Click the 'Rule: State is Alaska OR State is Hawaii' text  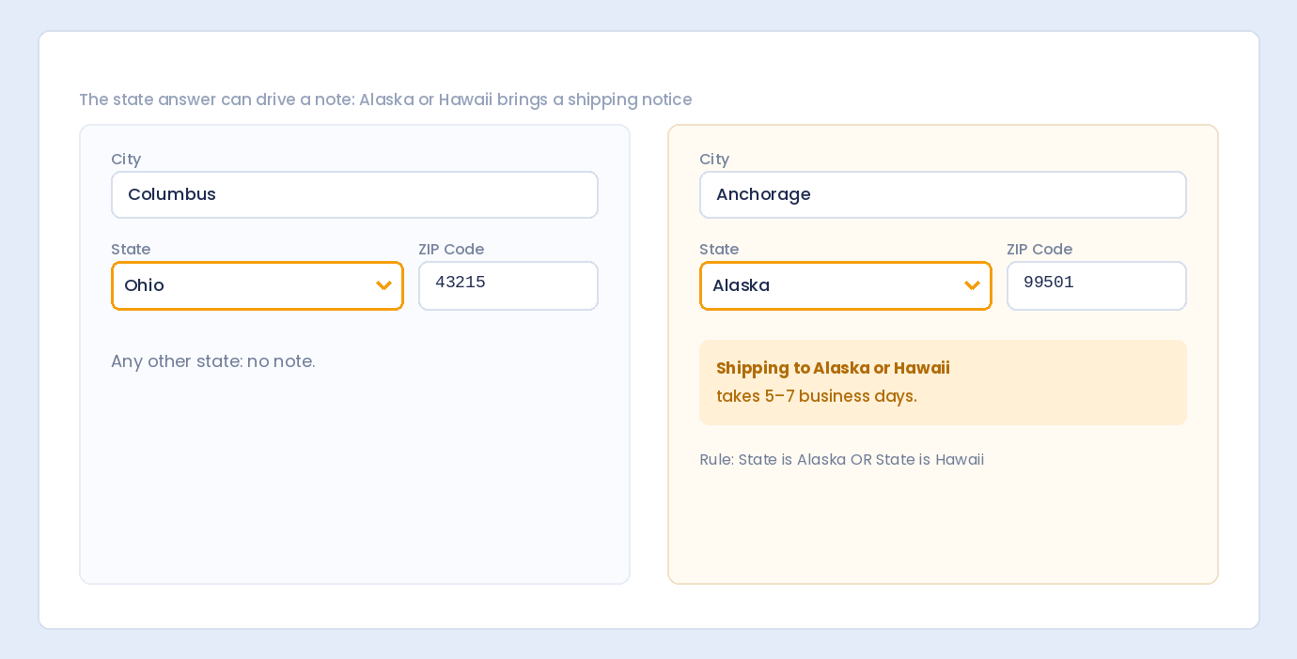click(841, 460)
